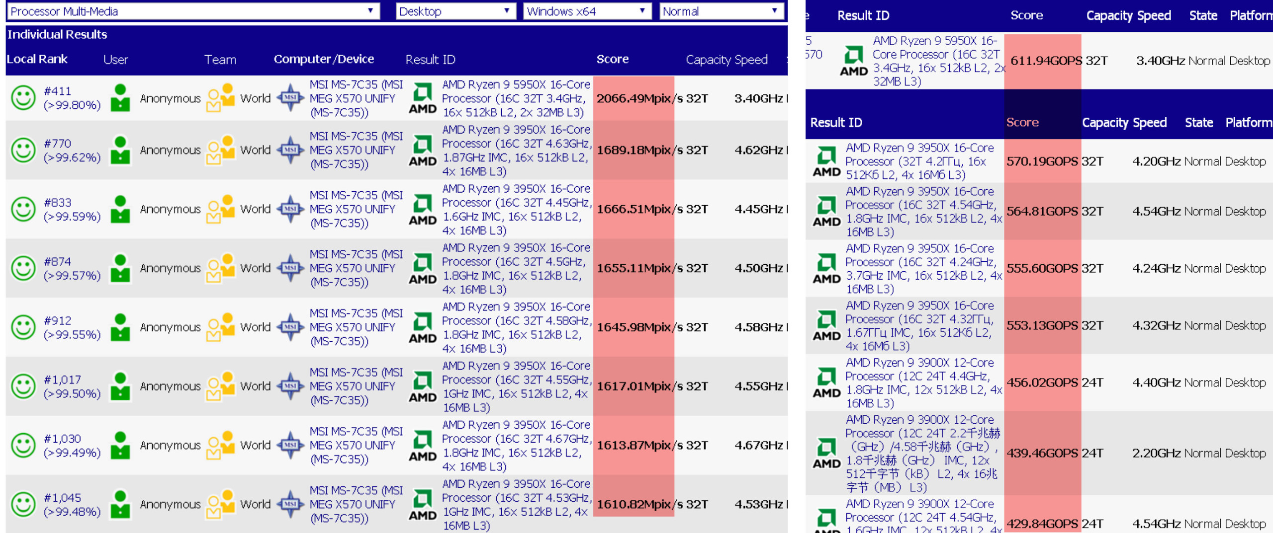Click AMD logo beside 611.94GOPS result
This screenshot has height=533, width=1273.
point(854,61)
